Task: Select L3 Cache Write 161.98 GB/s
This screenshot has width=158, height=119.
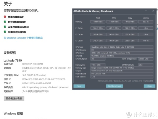Action: click(114, 41)
